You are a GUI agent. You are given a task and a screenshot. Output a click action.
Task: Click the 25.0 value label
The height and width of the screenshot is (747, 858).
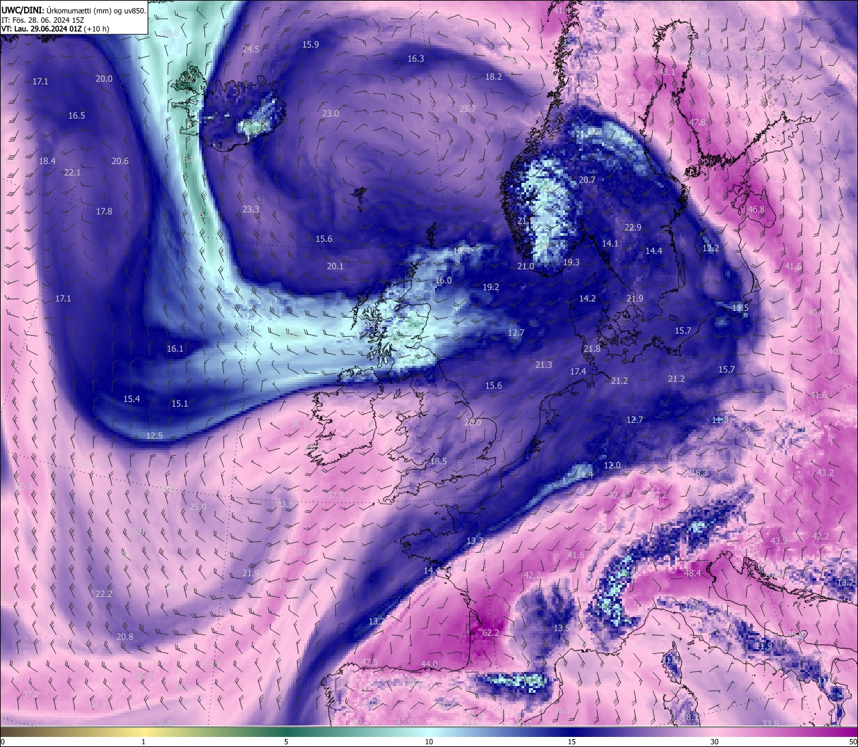tap(198, 506)
